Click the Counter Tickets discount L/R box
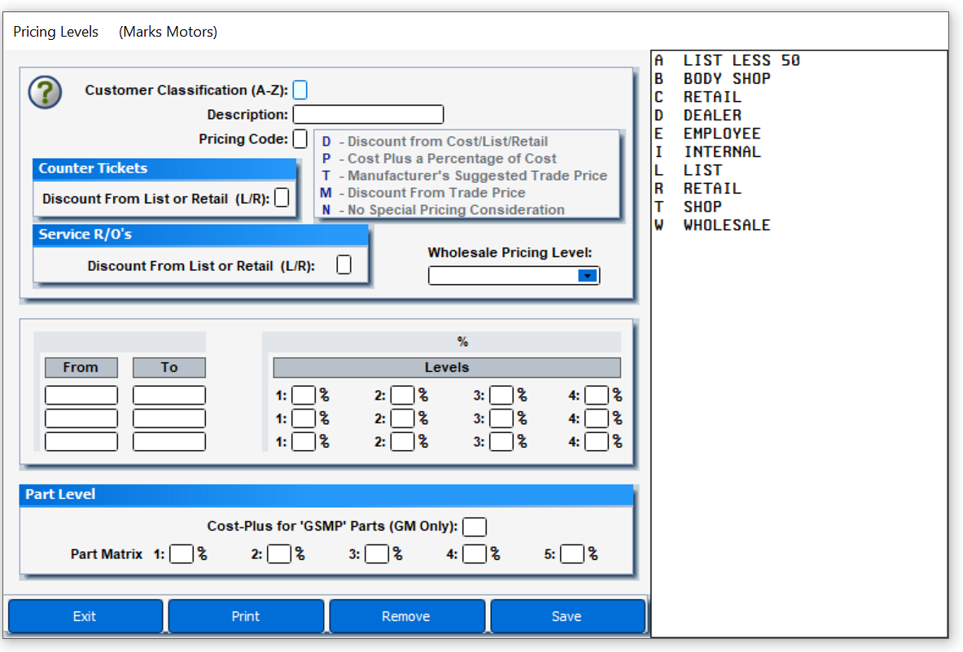Viewport: 963px width, 652px height. click(x=282, y=197)
